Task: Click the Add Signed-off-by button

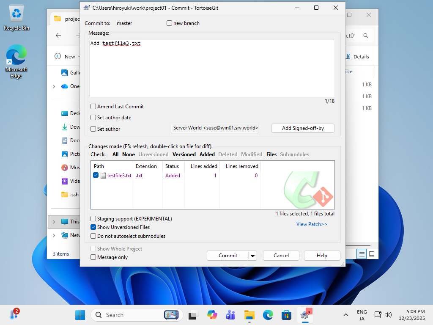Action: coord(303,128)
